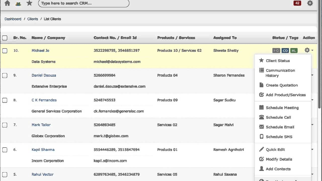Select Create Quotation from the context menu
This screenshot has width=322, height=181.
(282, 85)
